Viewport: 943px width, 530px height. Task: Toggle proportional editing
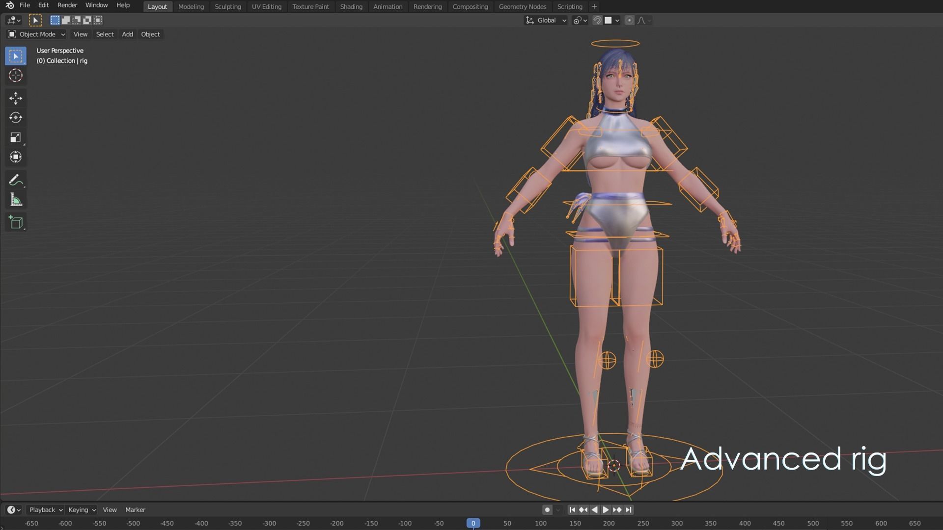[629, 20]
